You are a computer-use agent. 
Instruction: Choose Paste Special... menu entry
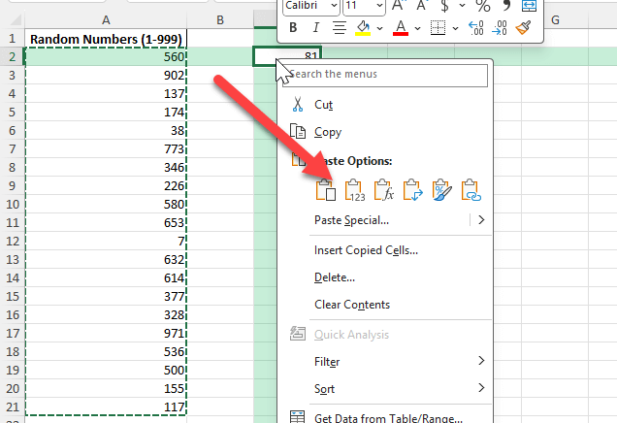coord(351,220)
